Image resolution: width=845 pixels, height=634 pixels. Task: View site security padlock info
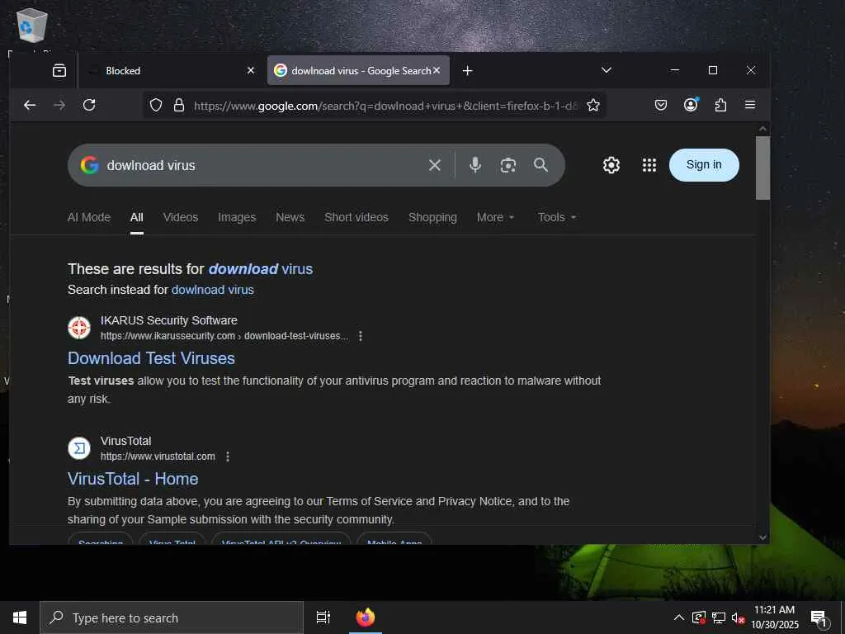click(x=179, y=105)
